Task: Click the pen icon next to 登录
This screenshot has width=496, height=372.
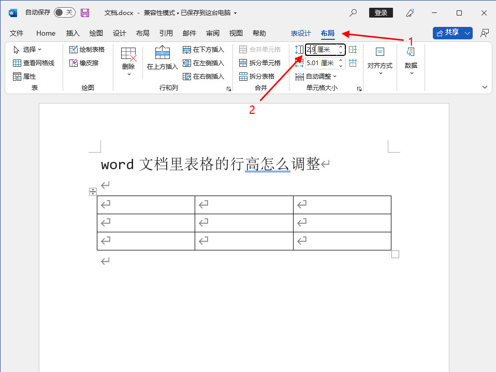Action: pyautogui.click(x=410, y=13)
